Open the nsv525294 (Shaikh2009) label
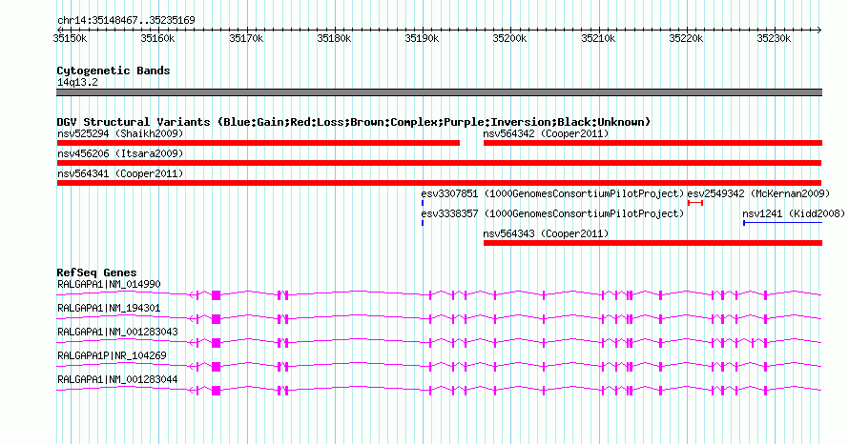Viewport: 849px width, 444px height. click(120, 133)
